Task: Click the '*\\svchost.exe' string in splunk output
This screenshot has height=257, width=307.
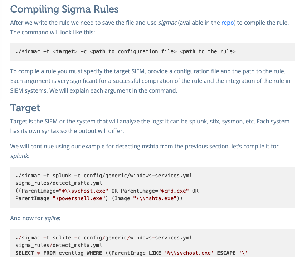Action: [83, 191]
